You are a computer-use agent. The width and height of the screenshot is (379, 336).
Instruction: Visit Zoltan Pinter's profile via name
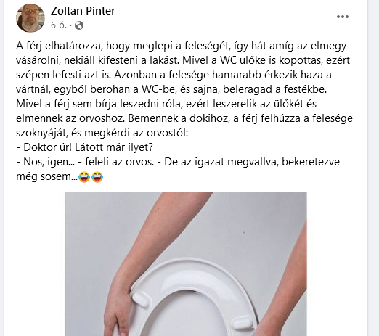(x=83, y=11)
